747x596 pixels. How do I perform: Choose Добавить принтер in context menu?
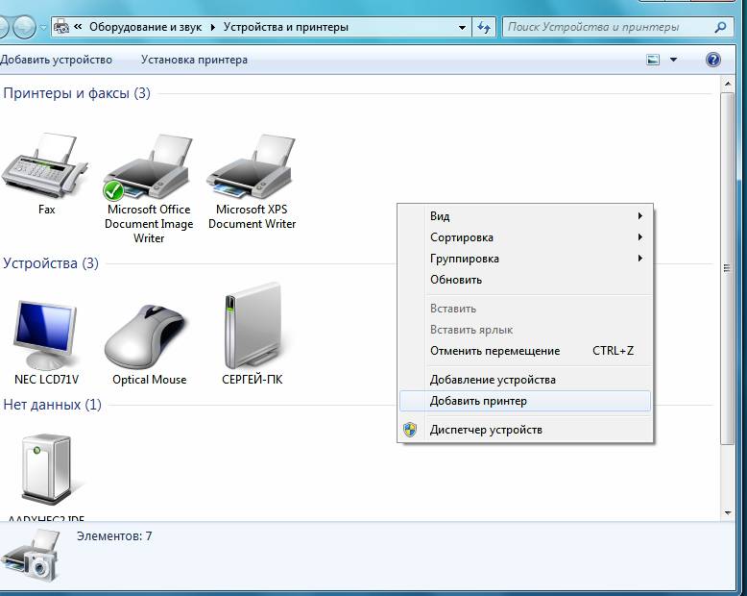coord(478,401)
